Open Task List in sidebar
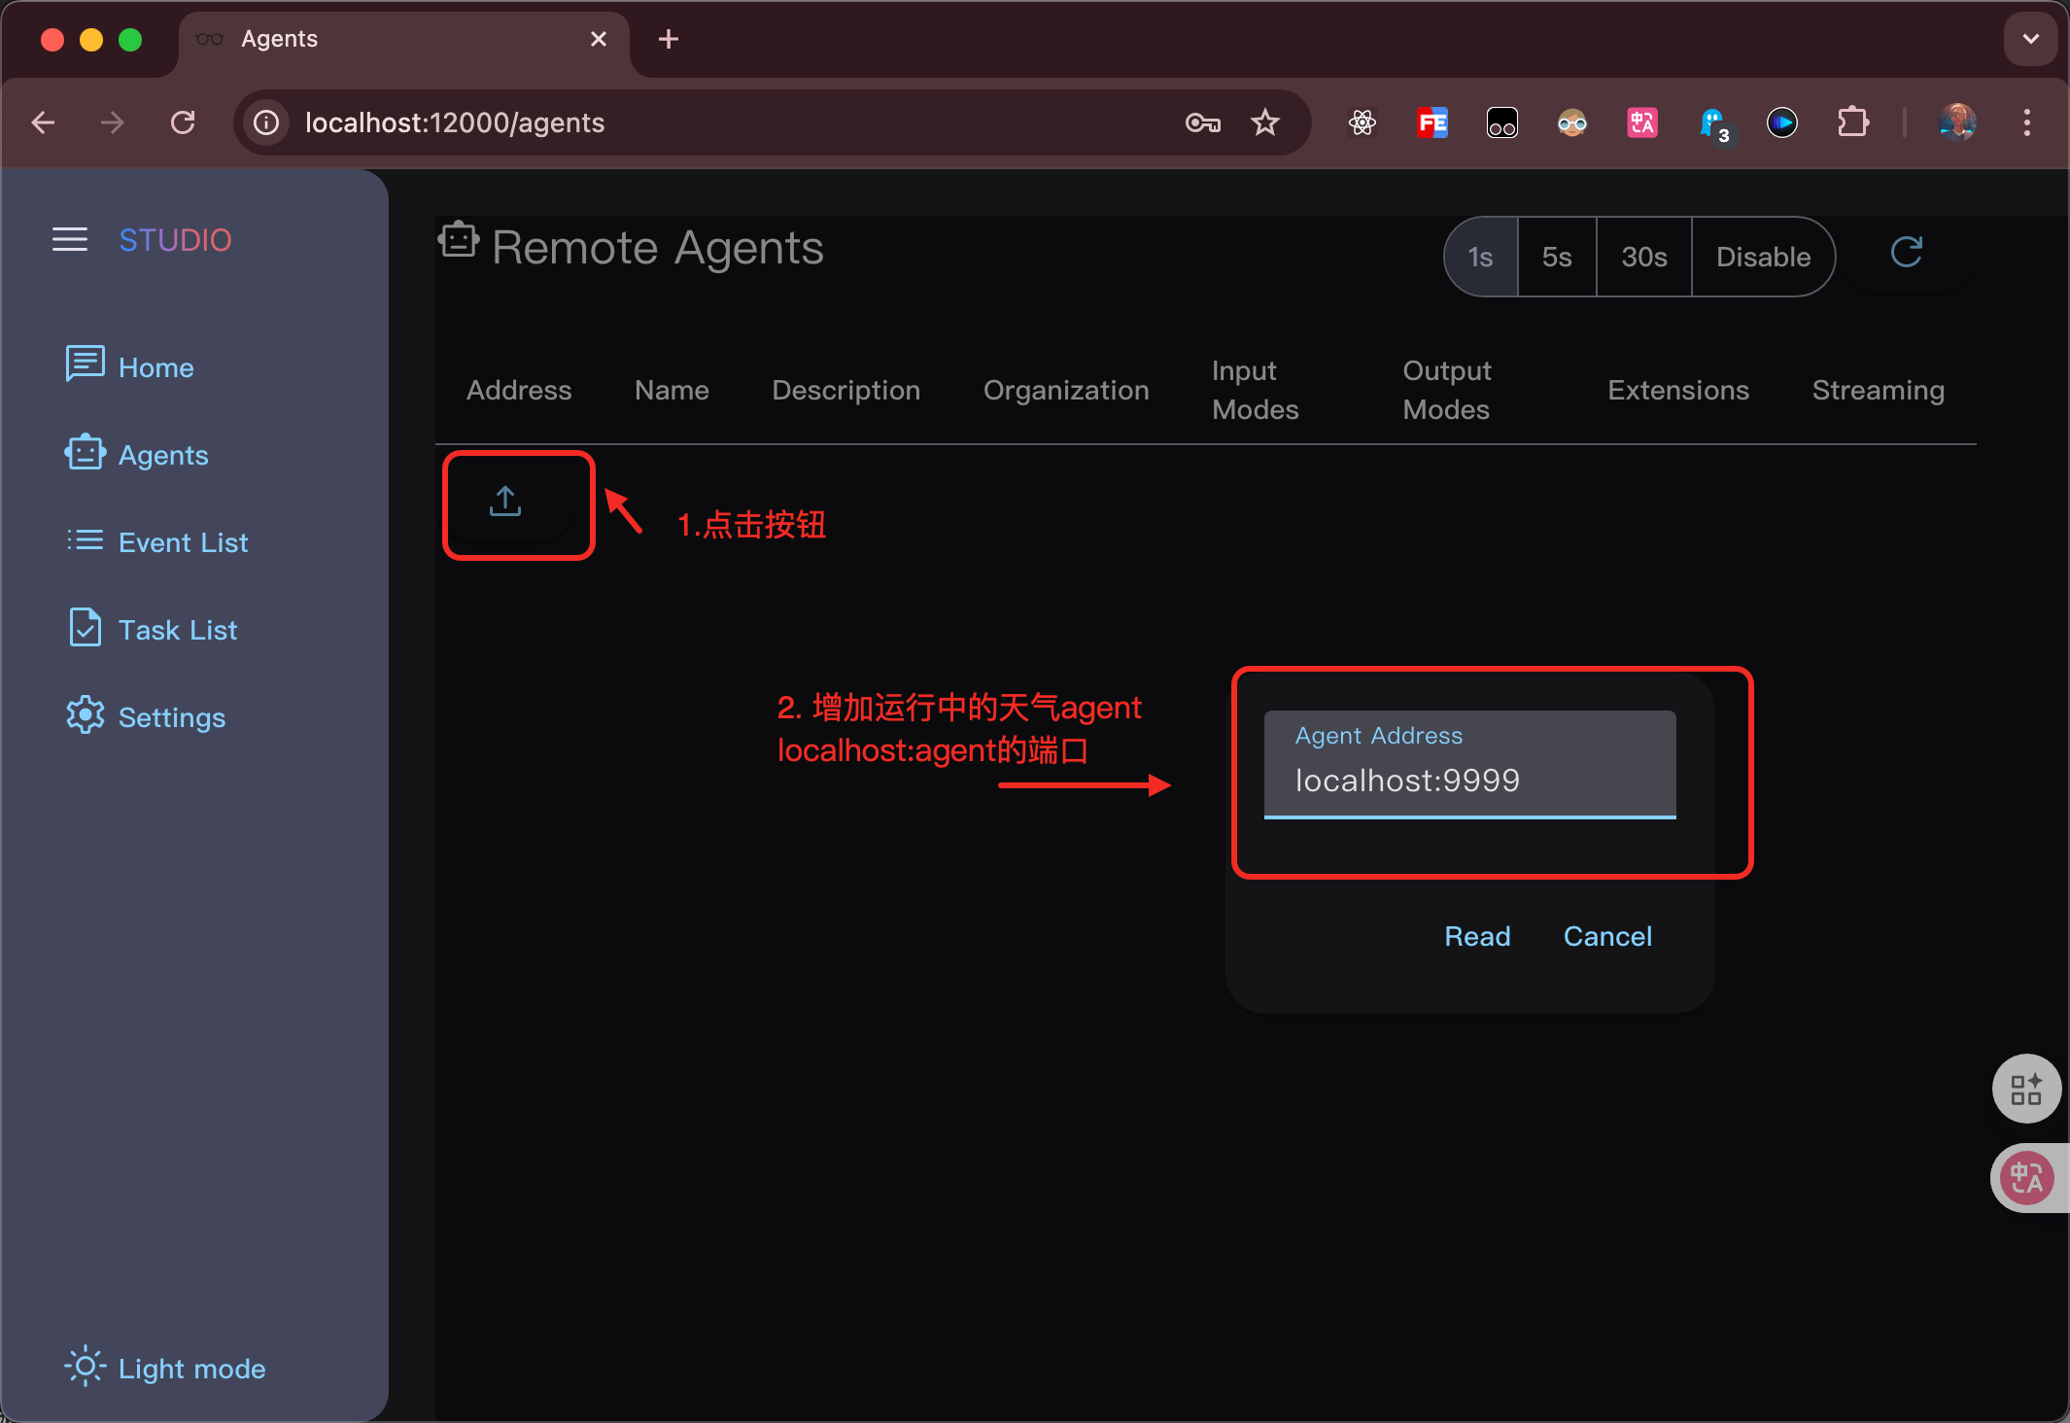 pos(177,630)
